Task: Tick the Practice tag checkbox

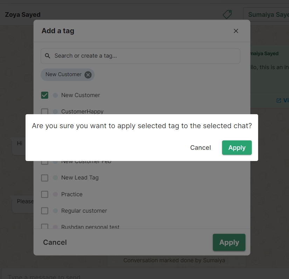Action: pyautogui.click(x=44, y=194)
